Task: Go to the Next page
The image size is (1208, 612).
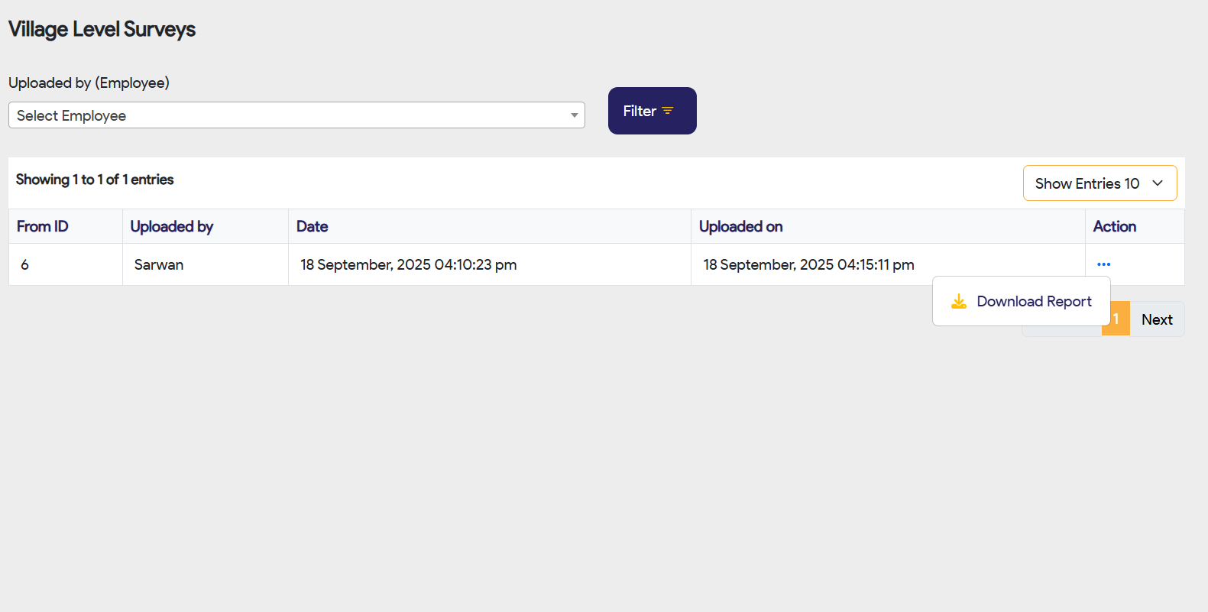Action: click(1157, 319)
